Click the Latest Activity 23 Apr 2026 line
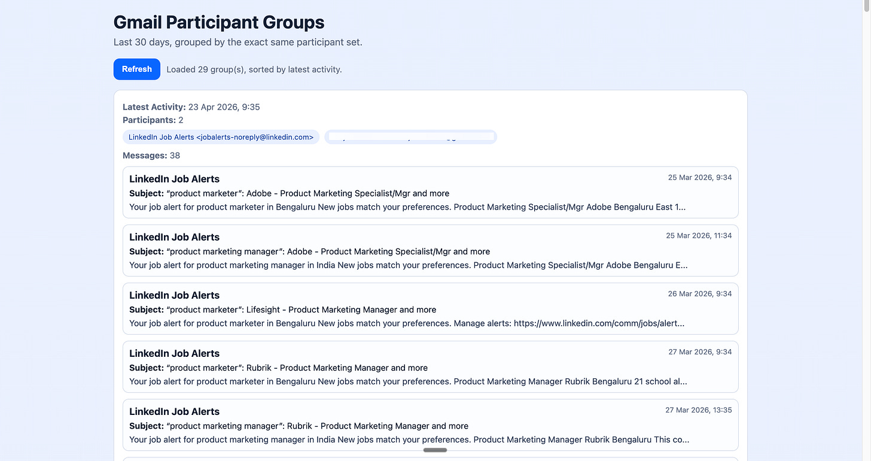Viewport: 871px width, 461px height. 191,107
